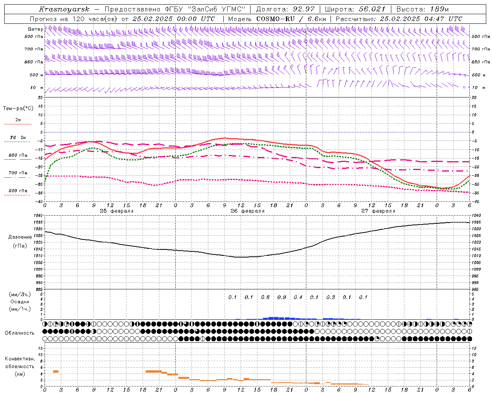Click the Давление panel label
This screenshot has width=492, height=393.
[20, 237]
